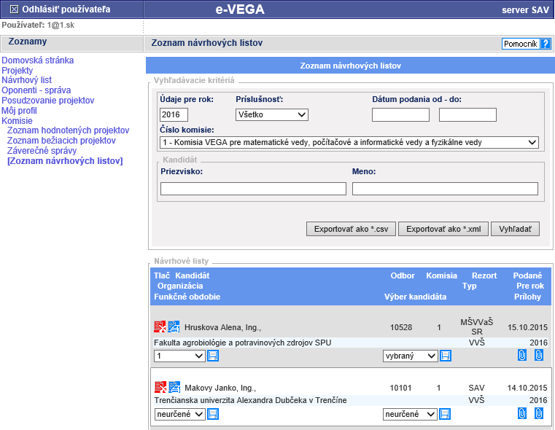Screen dimensions: 555x430
Task: Click red delete icon for Makovy Janko
Action: pos(160,387)
